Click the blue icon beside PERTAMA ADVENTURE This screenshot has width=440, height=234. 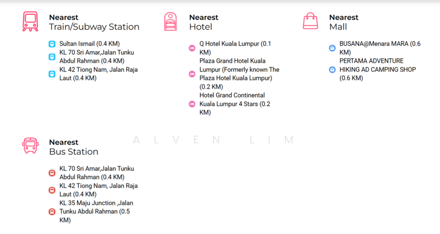click(x=332, y=70)
